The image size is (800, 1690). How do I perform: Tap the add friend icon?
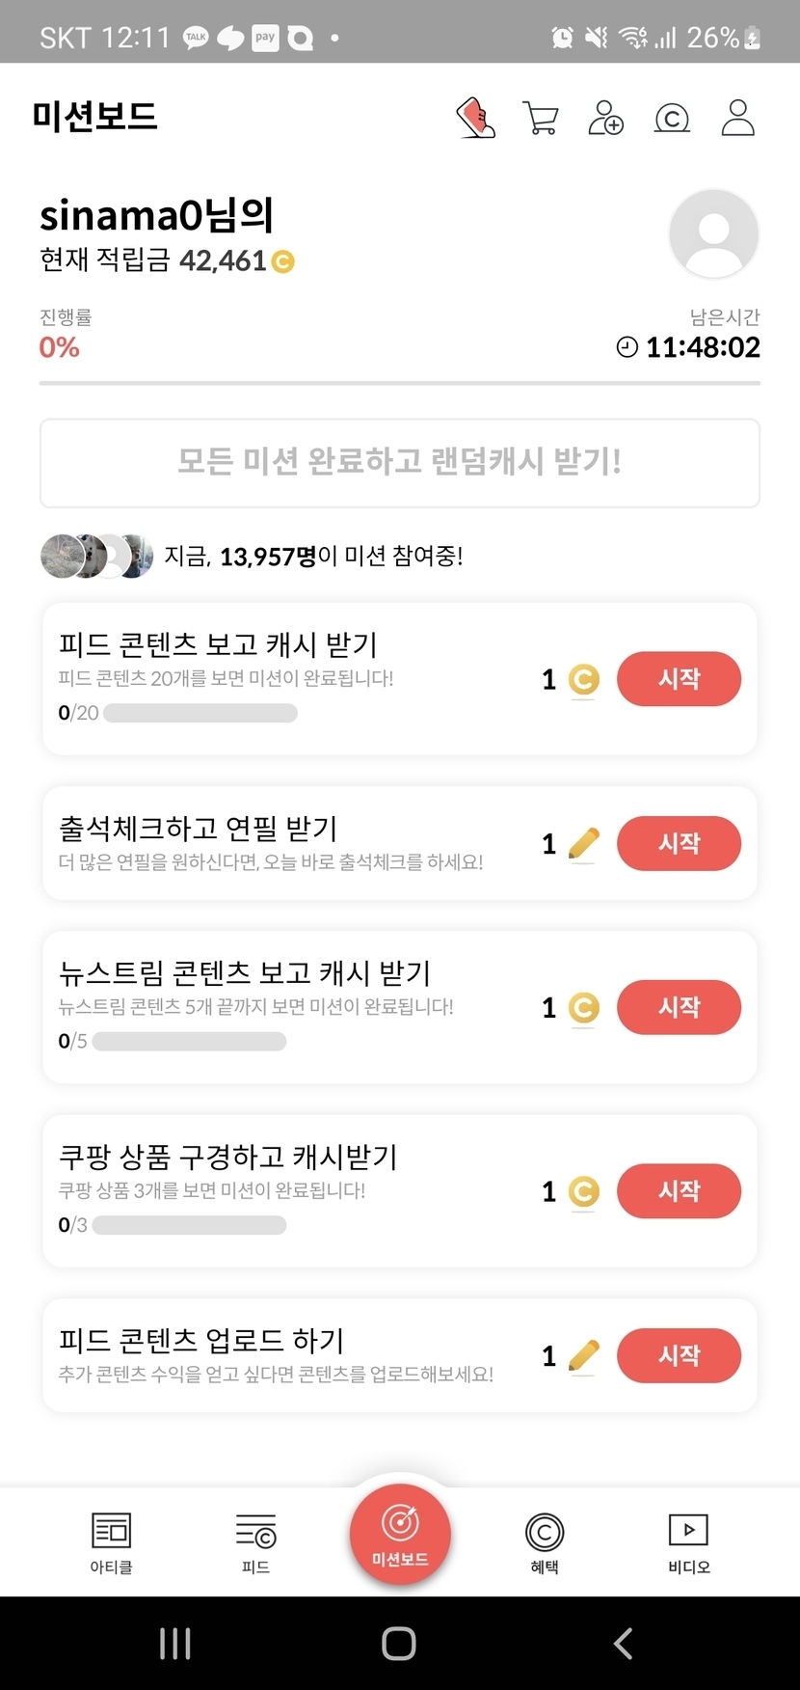(x=606, y=119)
